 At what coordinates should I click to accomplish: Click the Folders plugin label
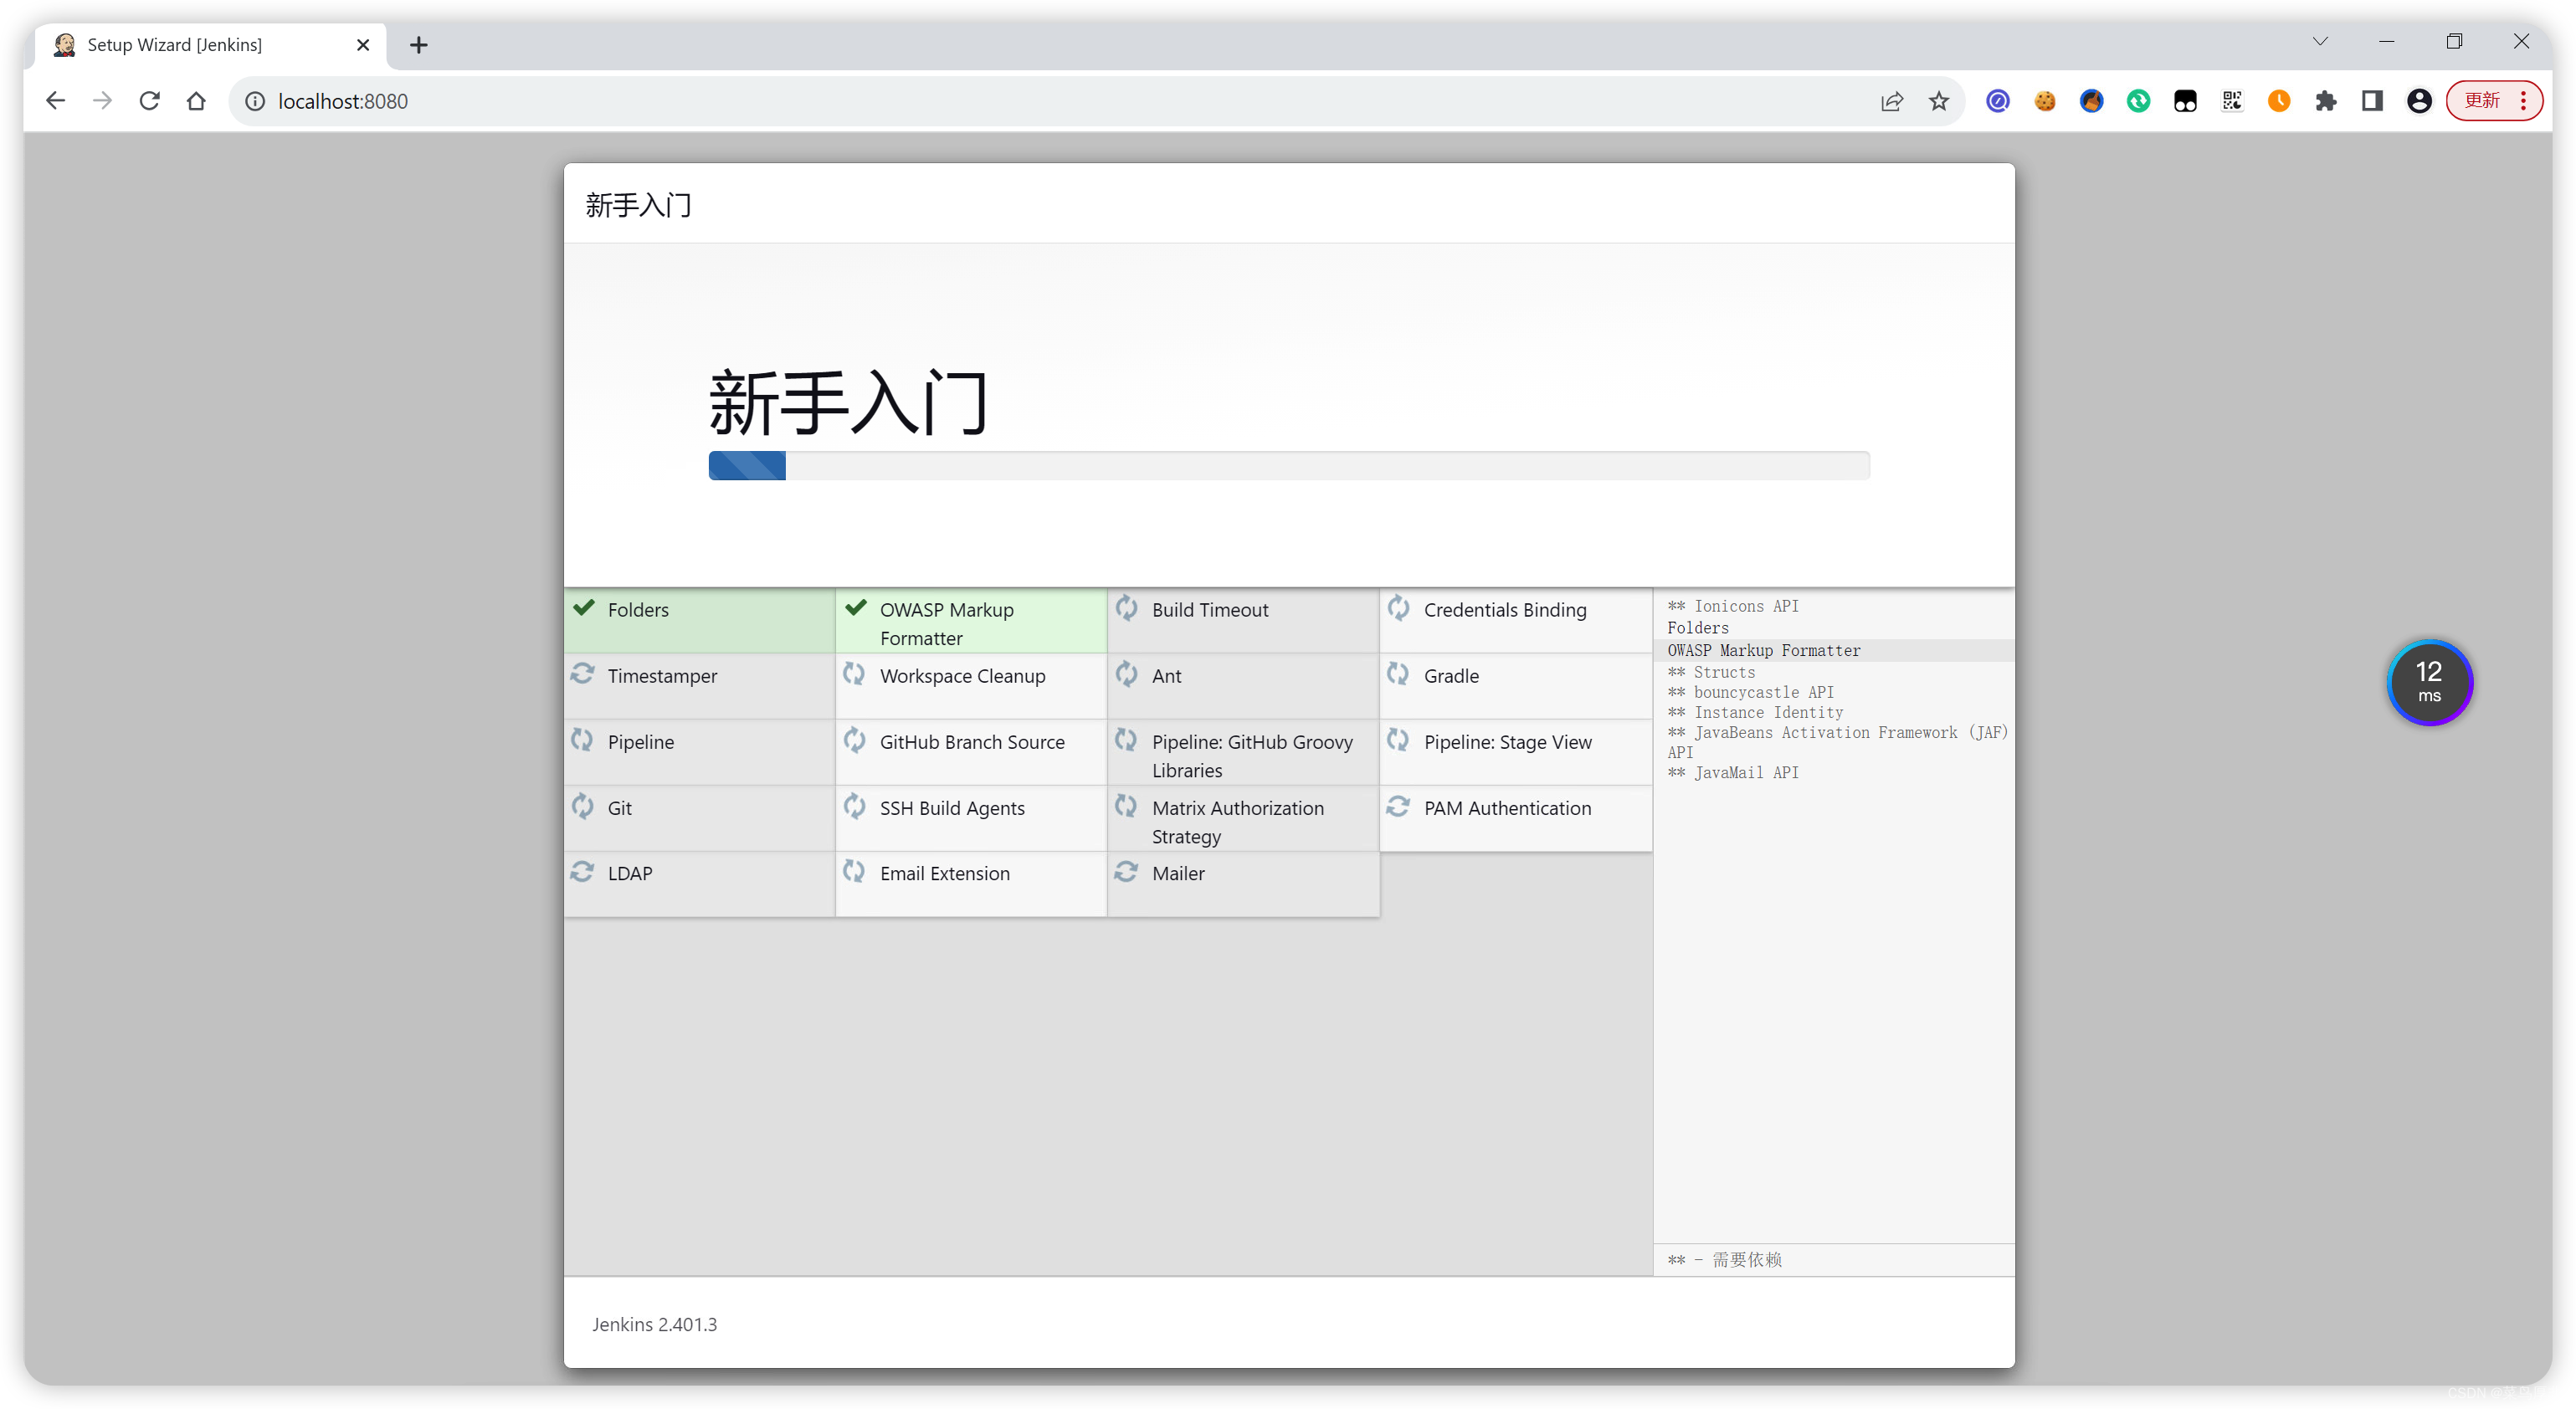[638, 610]
